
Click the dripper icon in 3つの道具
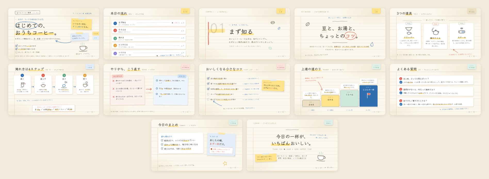[409, 31]
